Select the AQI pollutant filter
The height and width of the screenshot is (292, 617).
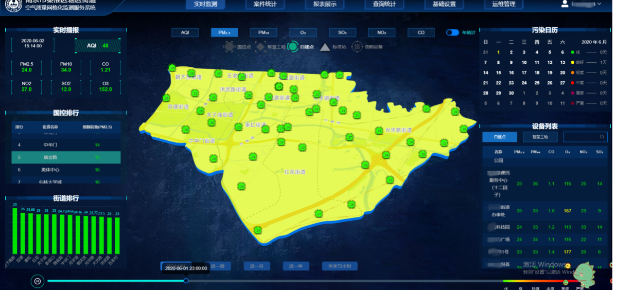185,32
